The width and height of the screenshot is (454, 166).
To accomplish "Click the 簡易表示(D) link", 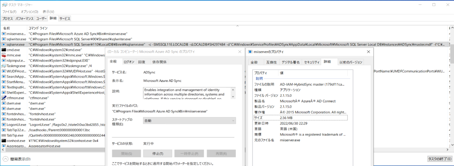I will coord(20,159).
